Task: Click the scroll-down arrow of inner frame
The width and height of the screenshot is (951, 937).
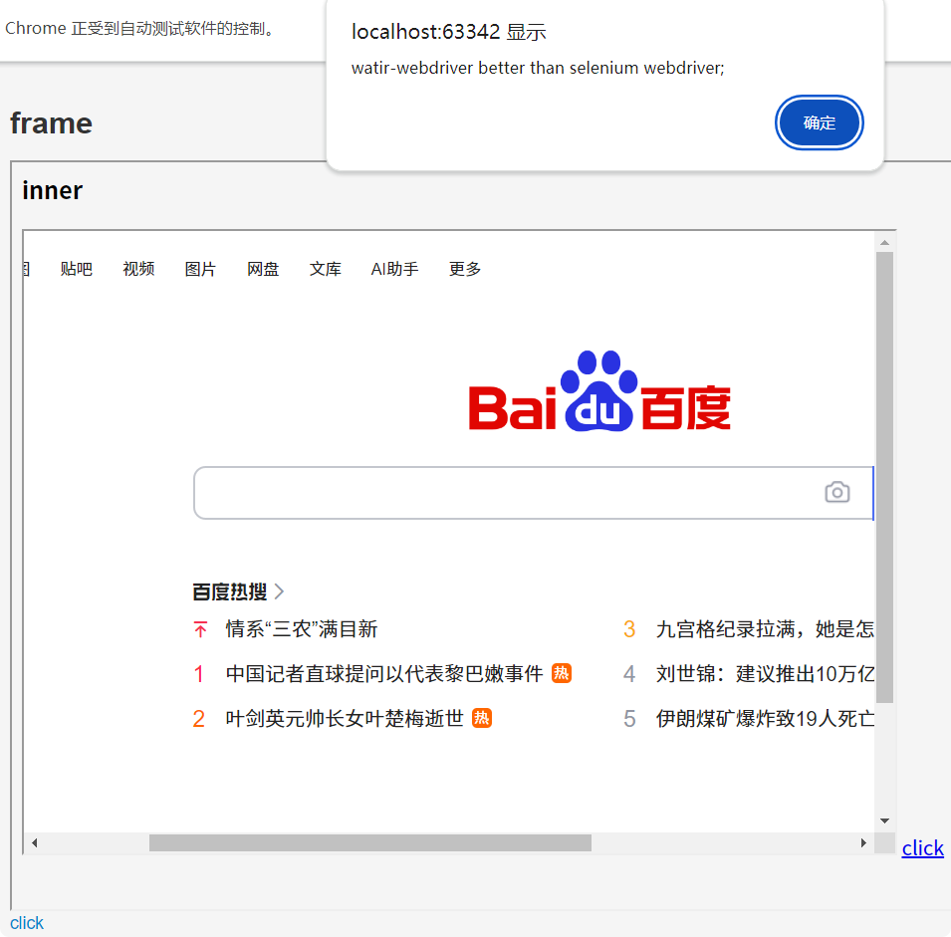Action: click(x=885, y=820)
